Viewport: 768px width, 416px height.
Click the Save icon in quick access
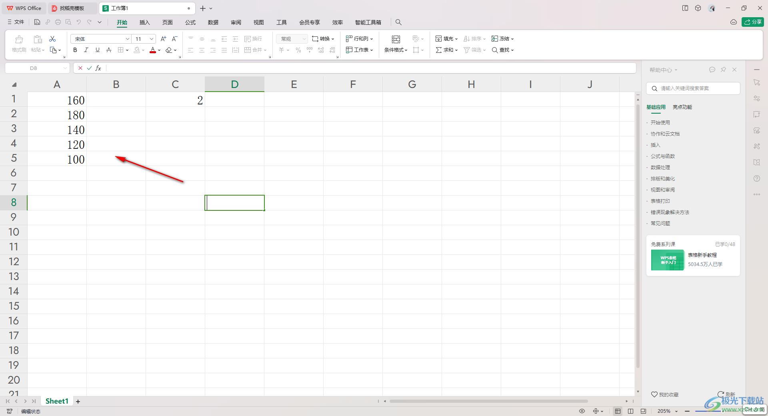[x=37, y=22]
